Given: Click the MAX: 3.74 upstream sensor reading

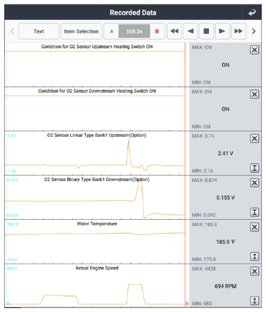Looking at the screenshot, I should tap(203, 136).
